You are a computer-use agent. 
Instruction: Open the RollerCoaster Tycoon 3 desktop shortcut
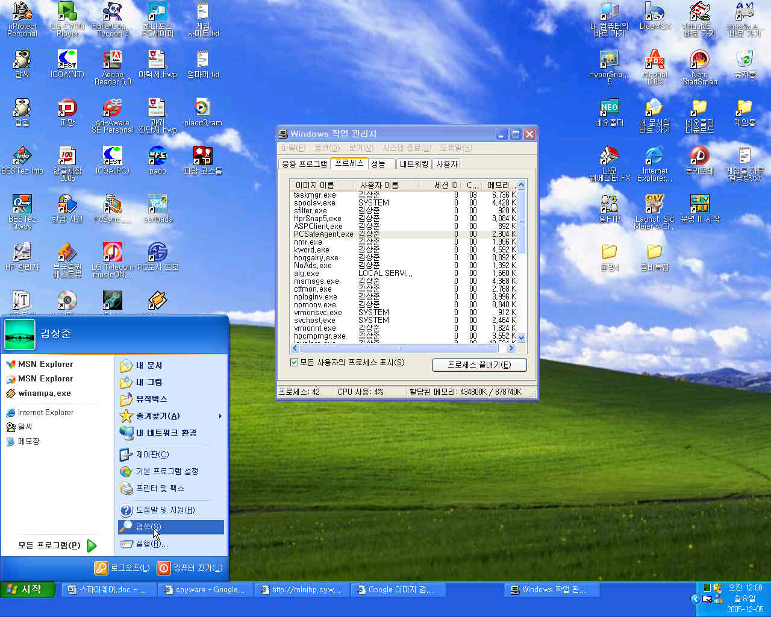pos(111,12)
